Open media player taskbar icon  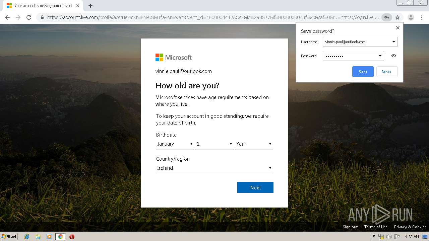click(49, 237)
